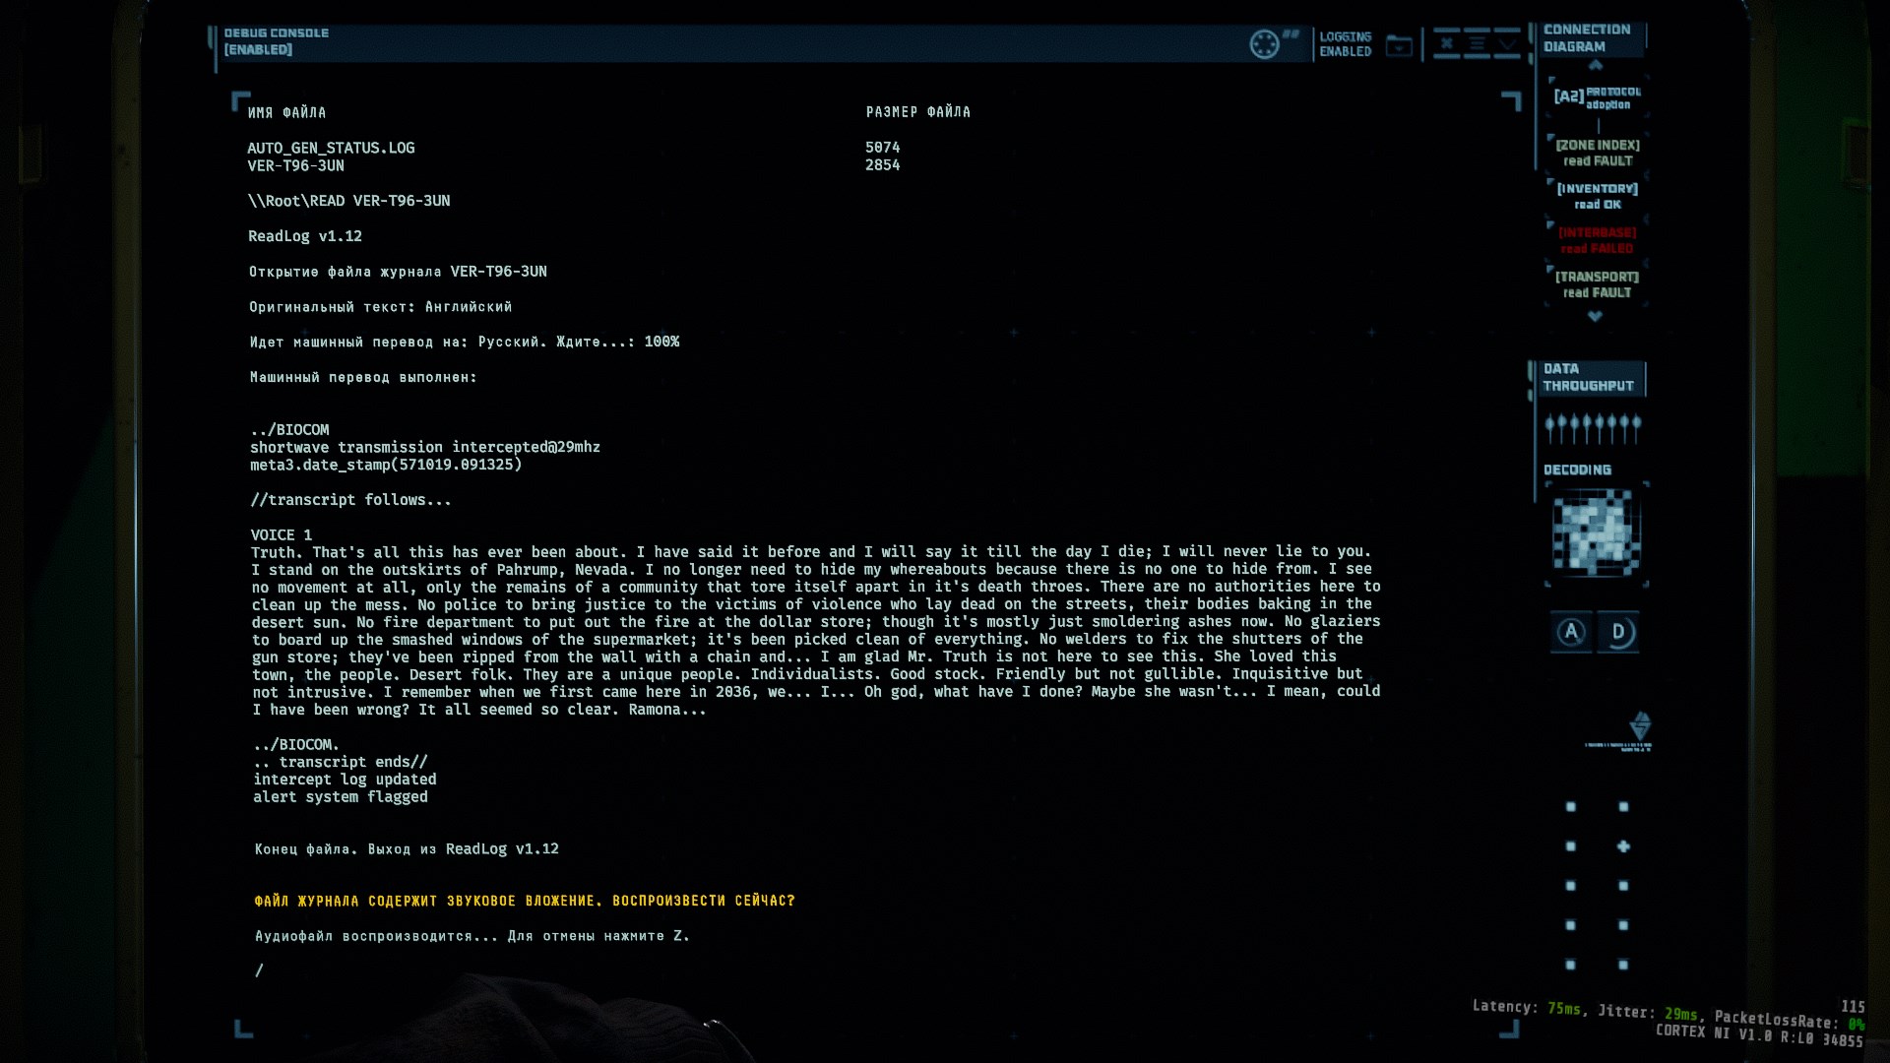Open the three-line list icon in toolbar
Screen dimensions: 1890x1063
click(x=1477, y=43)
